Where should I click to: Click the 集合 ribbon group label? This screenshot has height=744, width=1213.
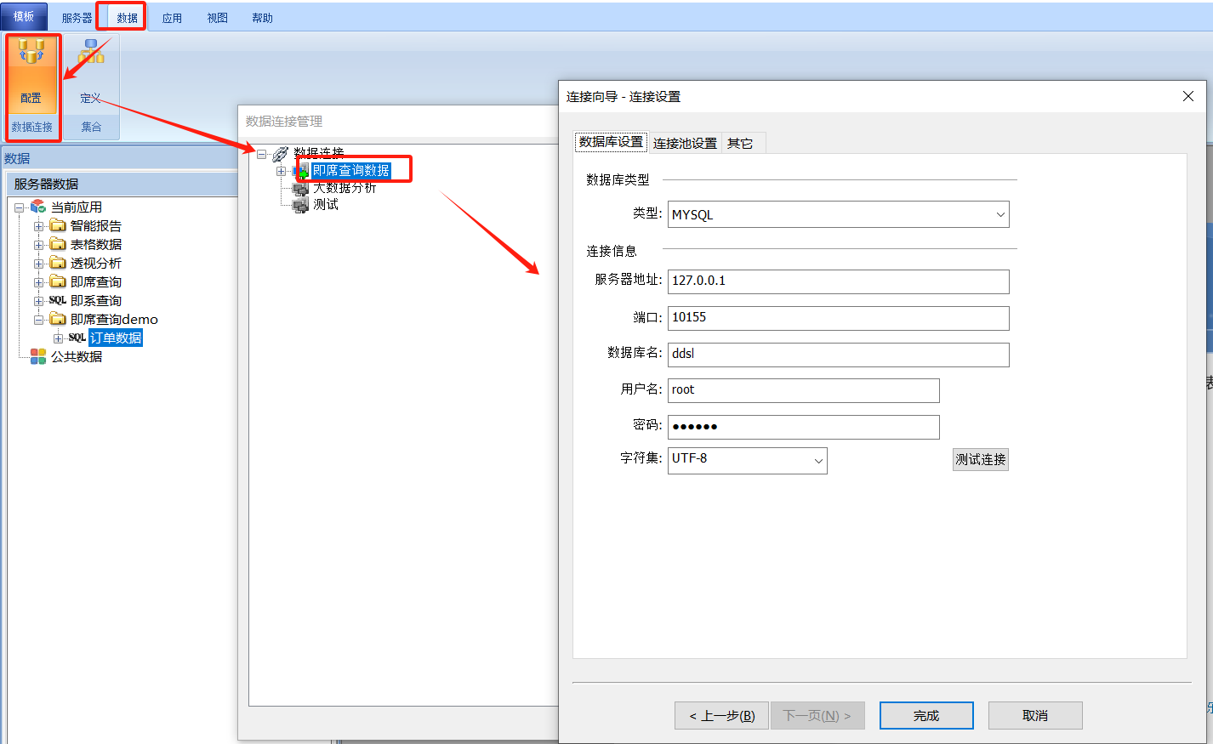click(91, 127)
